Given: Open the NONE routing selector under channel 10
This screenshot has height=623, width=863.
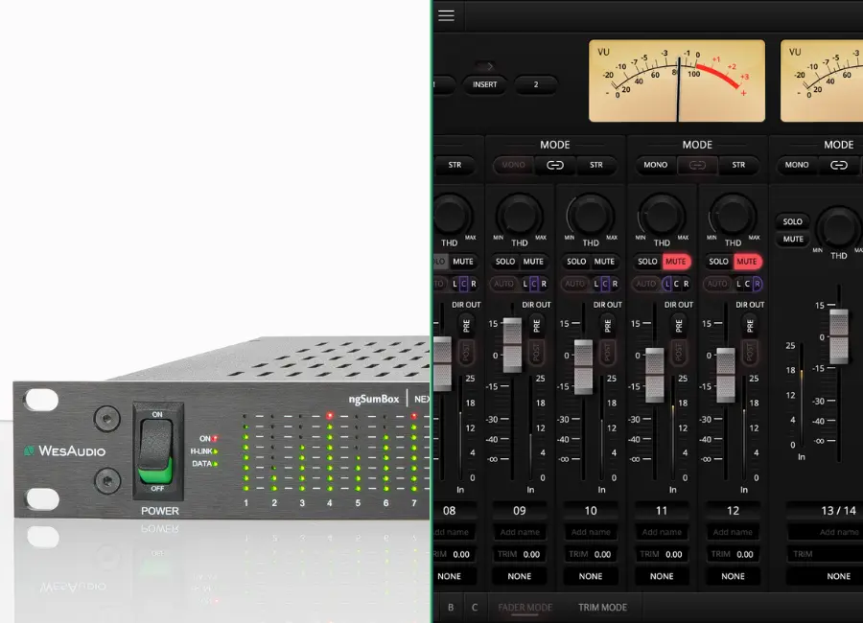Looking at the screenshot, I should 590,576.
